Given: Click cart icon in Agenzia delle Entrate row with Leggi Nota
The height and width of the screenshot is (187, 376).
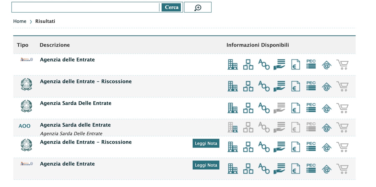Looking at the screenshot, I should pyautogui.click(x=343, y=169).
